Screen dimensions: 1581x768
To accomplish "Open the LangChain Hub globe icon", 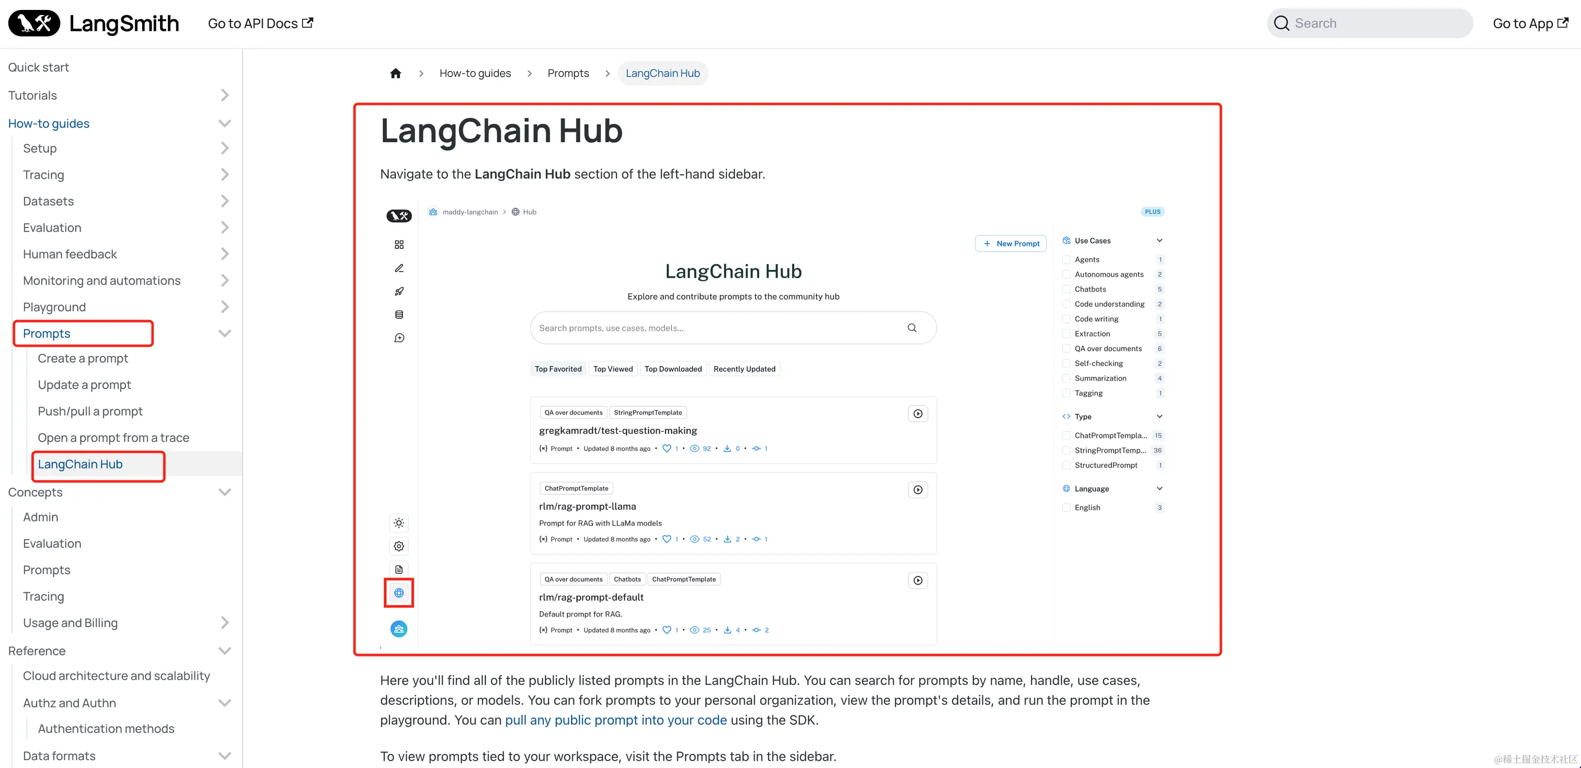I will point(398,593).
